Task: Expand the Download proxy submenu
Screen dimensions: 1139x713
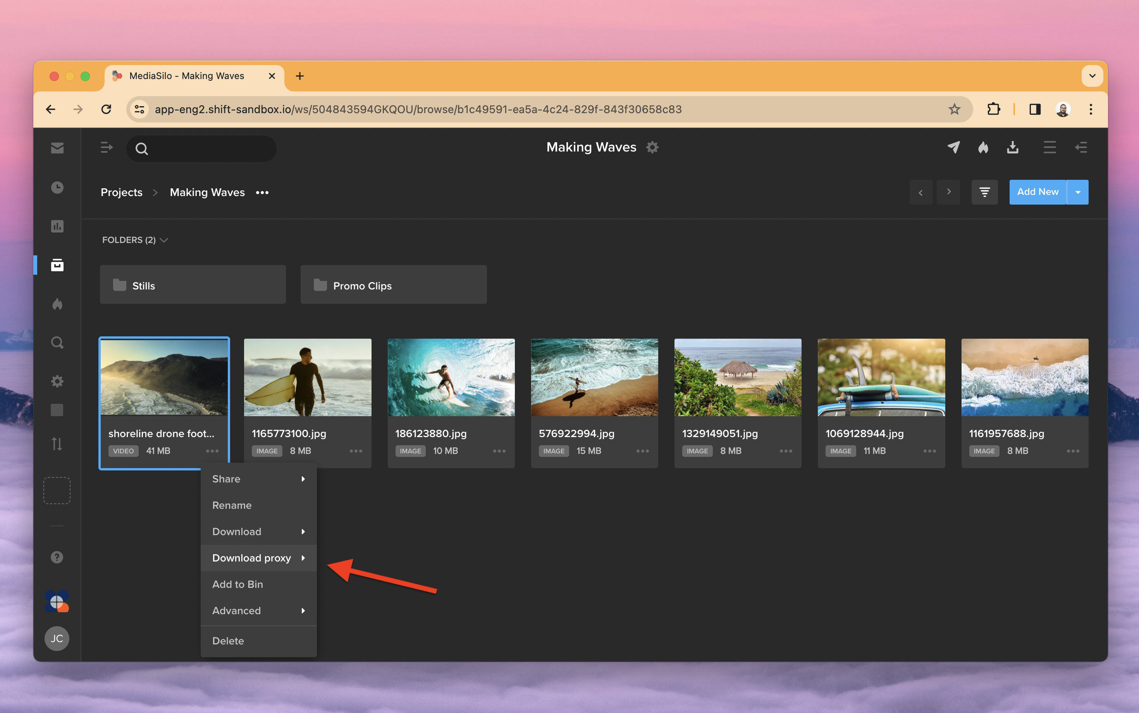Action: [x=258, y=558]
